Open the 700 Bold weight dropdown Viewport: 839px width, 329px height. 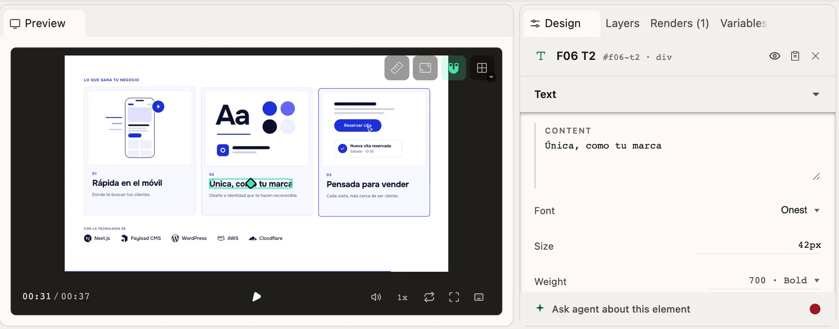(784, 281)
